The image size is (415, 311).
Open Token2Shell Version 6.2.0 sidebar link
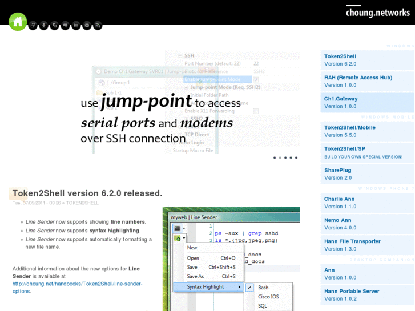coord(368,60)
